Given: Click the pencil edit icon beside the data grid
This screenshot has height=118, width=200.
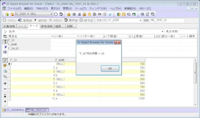Looking at the screenshot, I should (5, 61).
